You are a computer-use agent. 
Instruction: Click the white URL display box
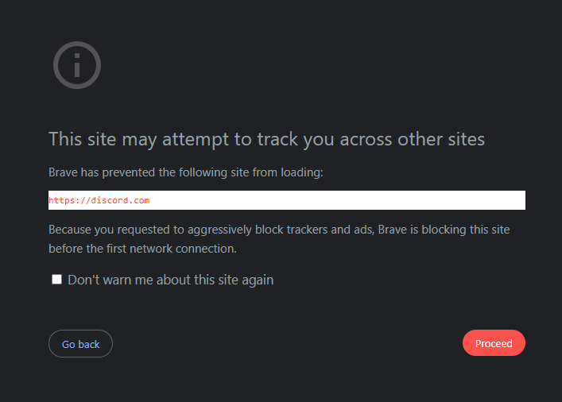pyautogui.click(x=287, y=200)
